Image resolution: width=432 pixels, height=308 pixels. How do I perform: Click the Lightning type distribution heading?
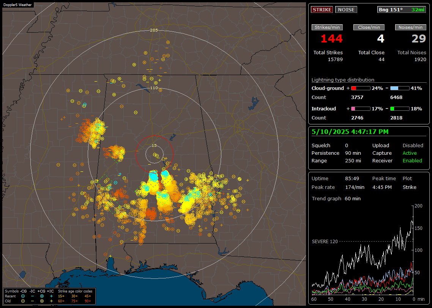(x=343, y=80)
